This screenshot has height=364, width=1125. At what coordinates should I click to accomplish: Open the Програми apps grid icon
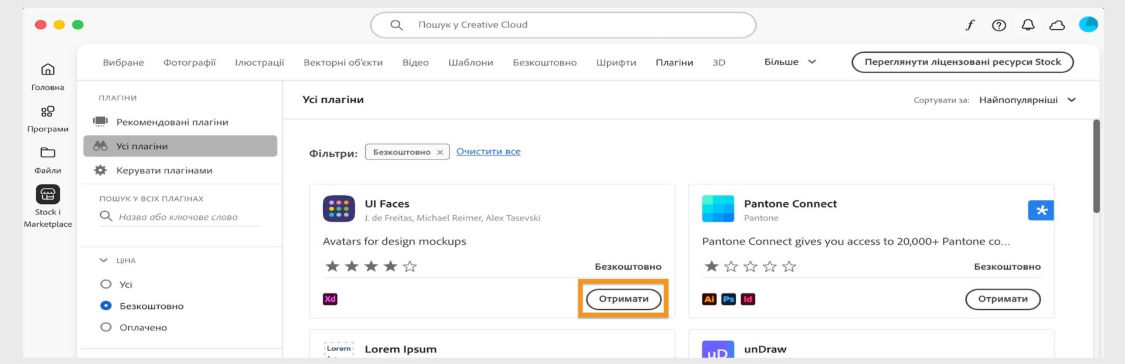click(x=48, y=111)
